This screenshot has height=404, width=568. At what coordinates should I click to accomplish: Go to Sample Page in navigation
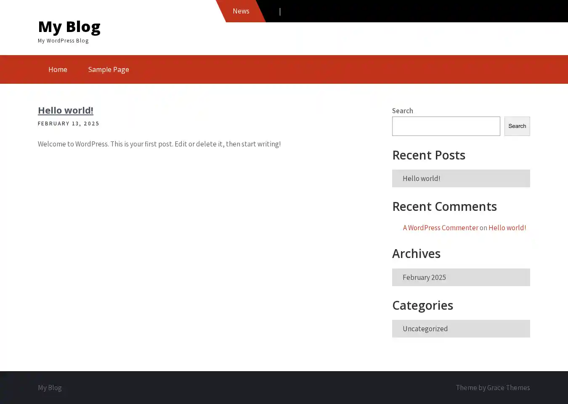pos(109,69)
